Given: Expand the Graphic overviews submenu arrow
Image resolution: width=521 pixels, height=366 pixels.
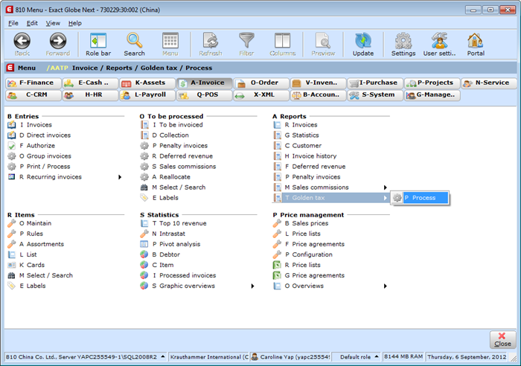Looking at the screenshot, I should [252, 286].
